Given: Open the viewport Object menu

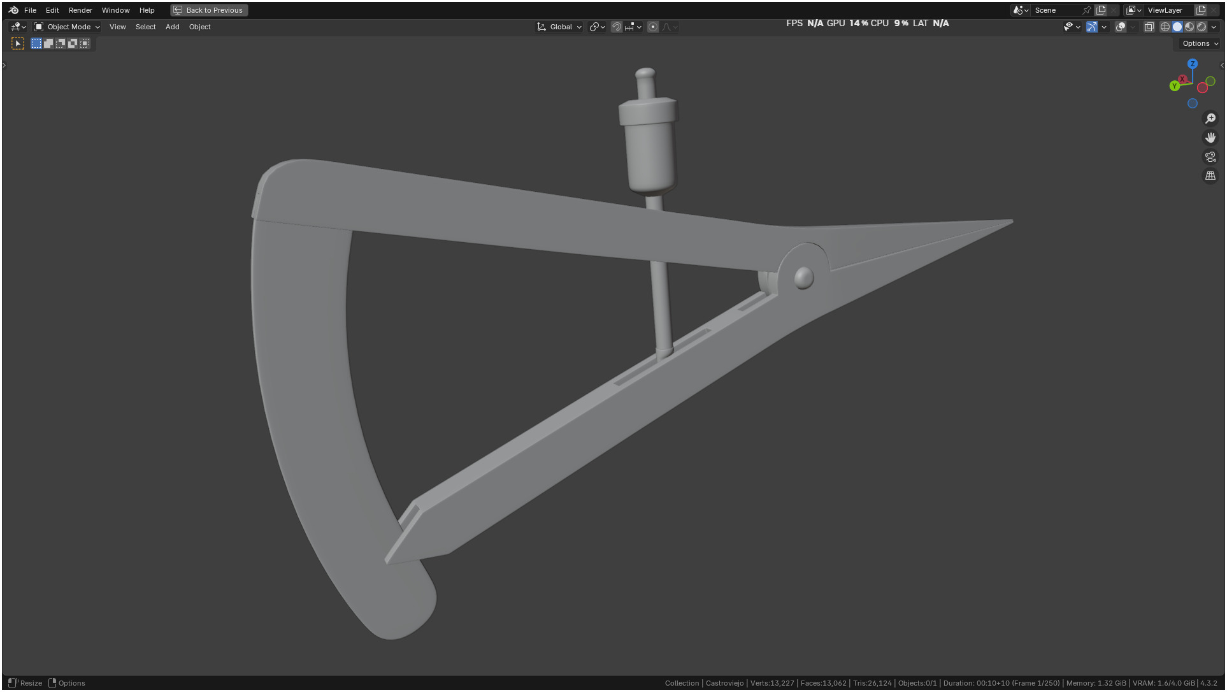Looking at the screenshot, I should 199,27.
